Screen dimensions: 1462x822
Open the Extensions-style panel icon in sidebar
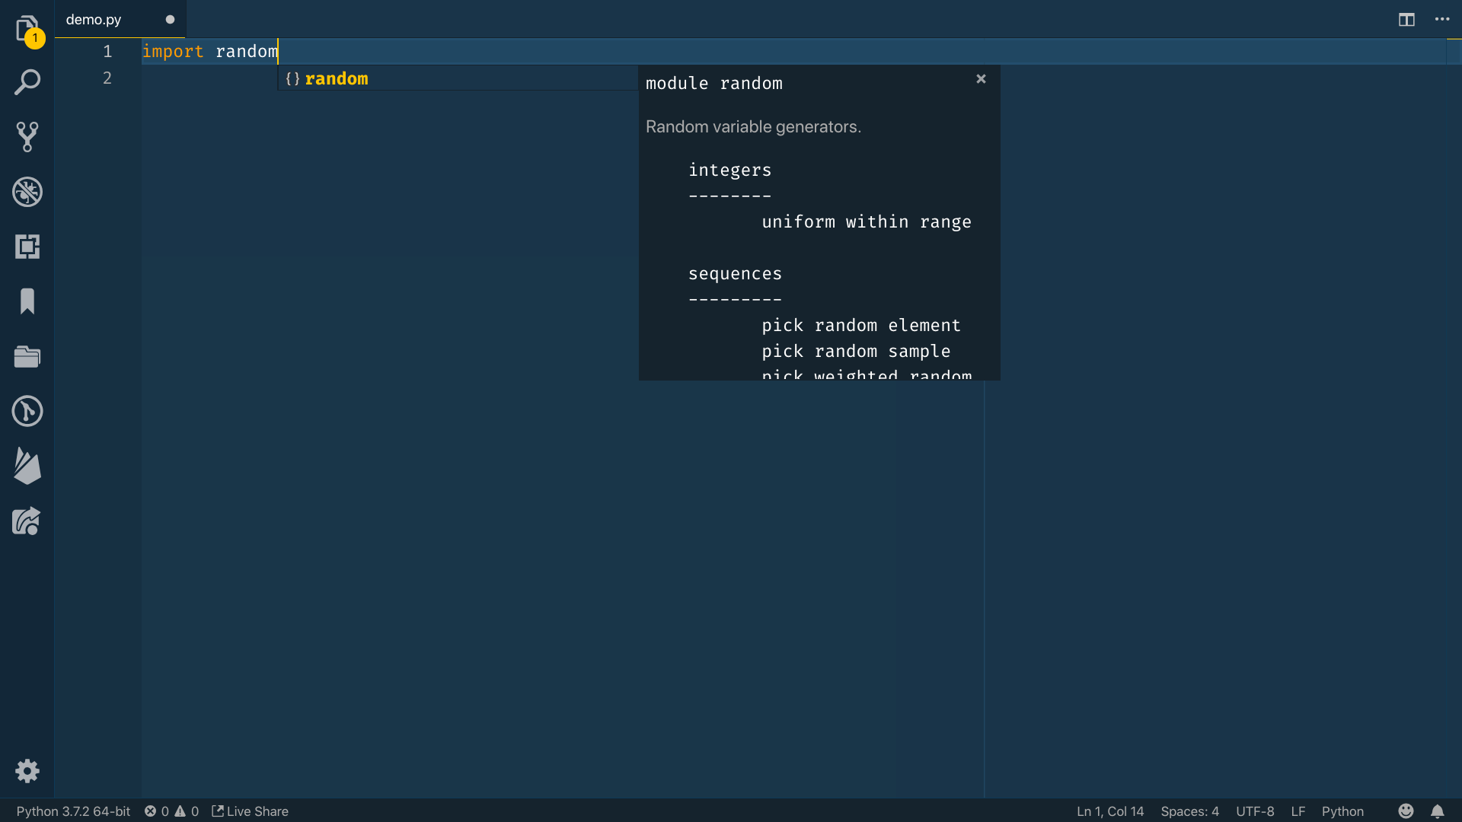[27, 247]
